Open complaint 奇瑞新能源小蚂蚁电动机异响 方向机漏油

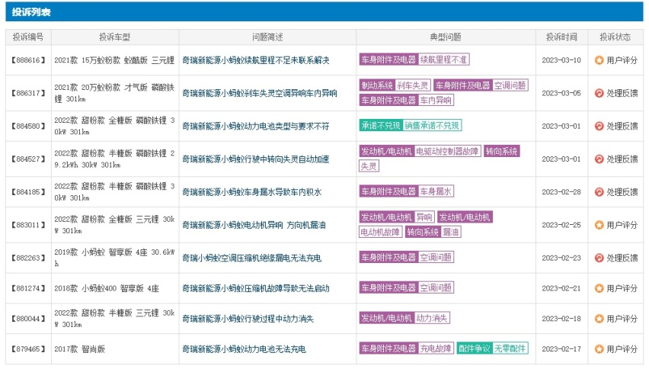click(x=254, y=225)
